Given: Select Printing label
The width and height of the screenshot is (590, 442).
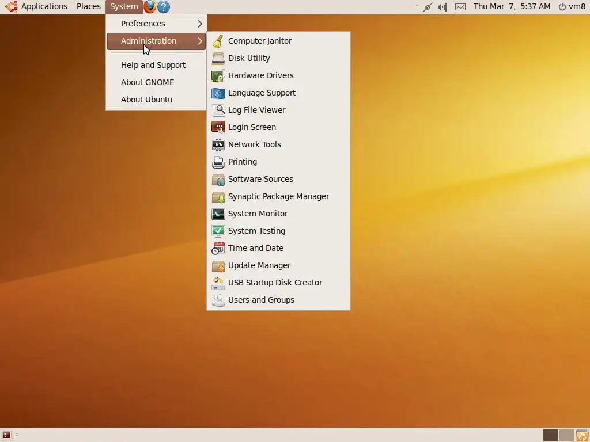Looking at the screenshot, I should (x=243, y=162).
